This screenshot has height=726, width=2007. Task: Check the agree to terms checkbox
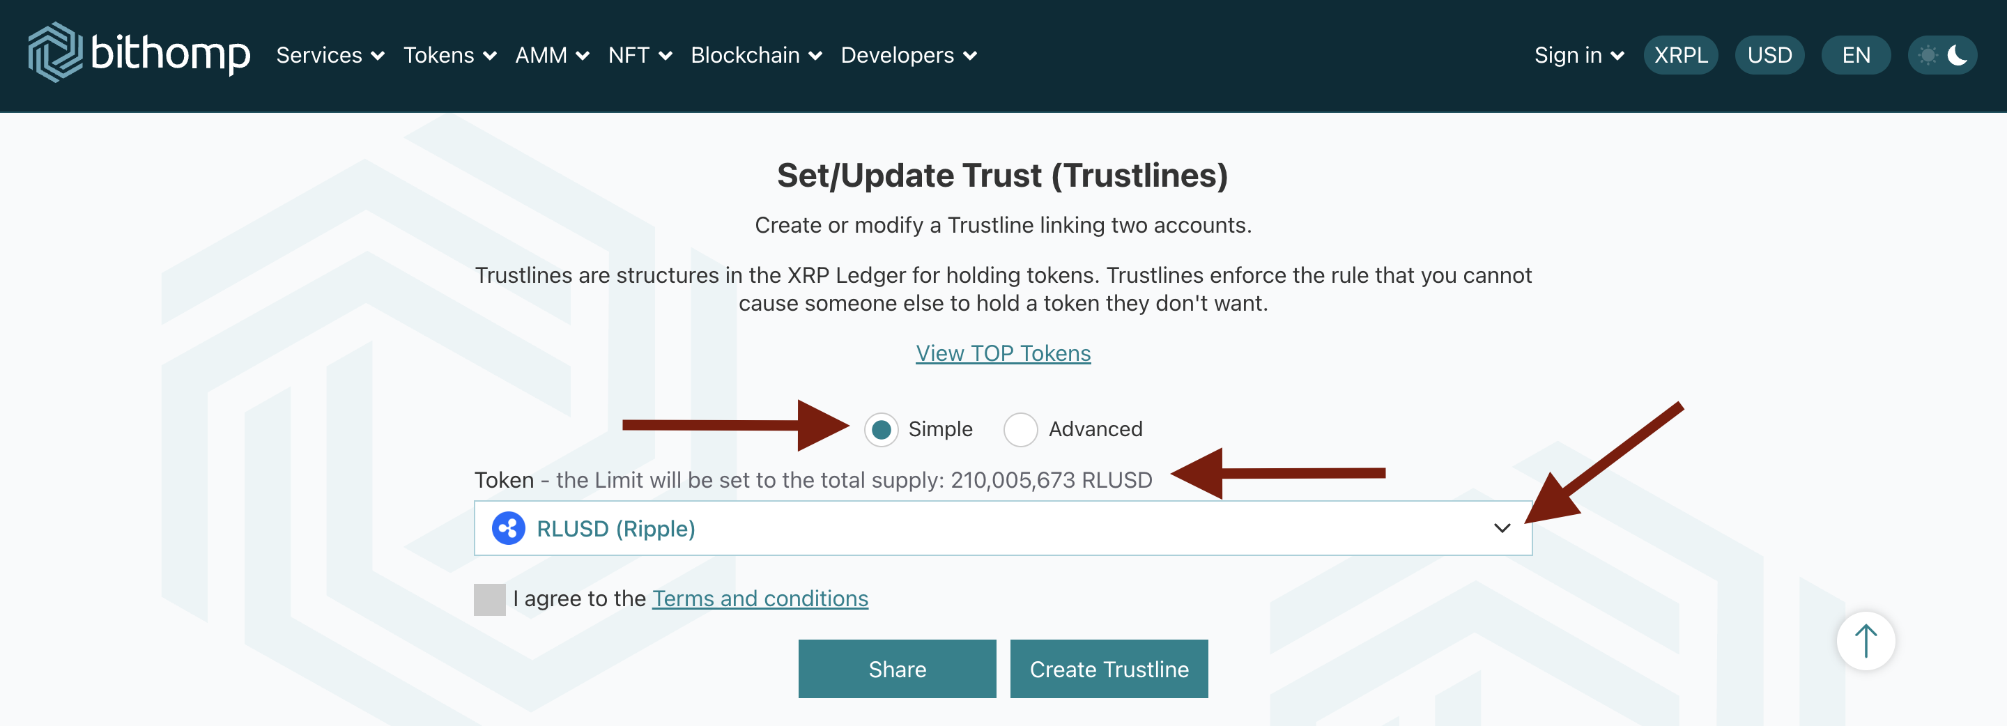[489, 599]
